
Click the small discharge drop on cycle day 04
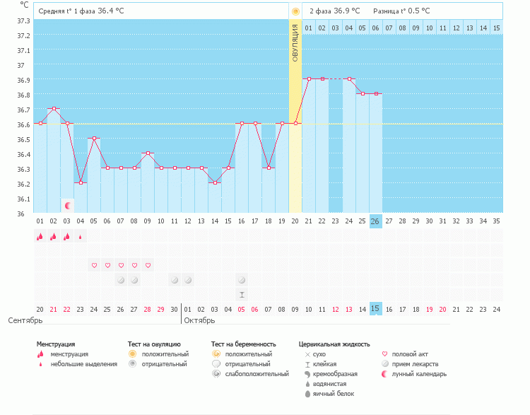81,237
